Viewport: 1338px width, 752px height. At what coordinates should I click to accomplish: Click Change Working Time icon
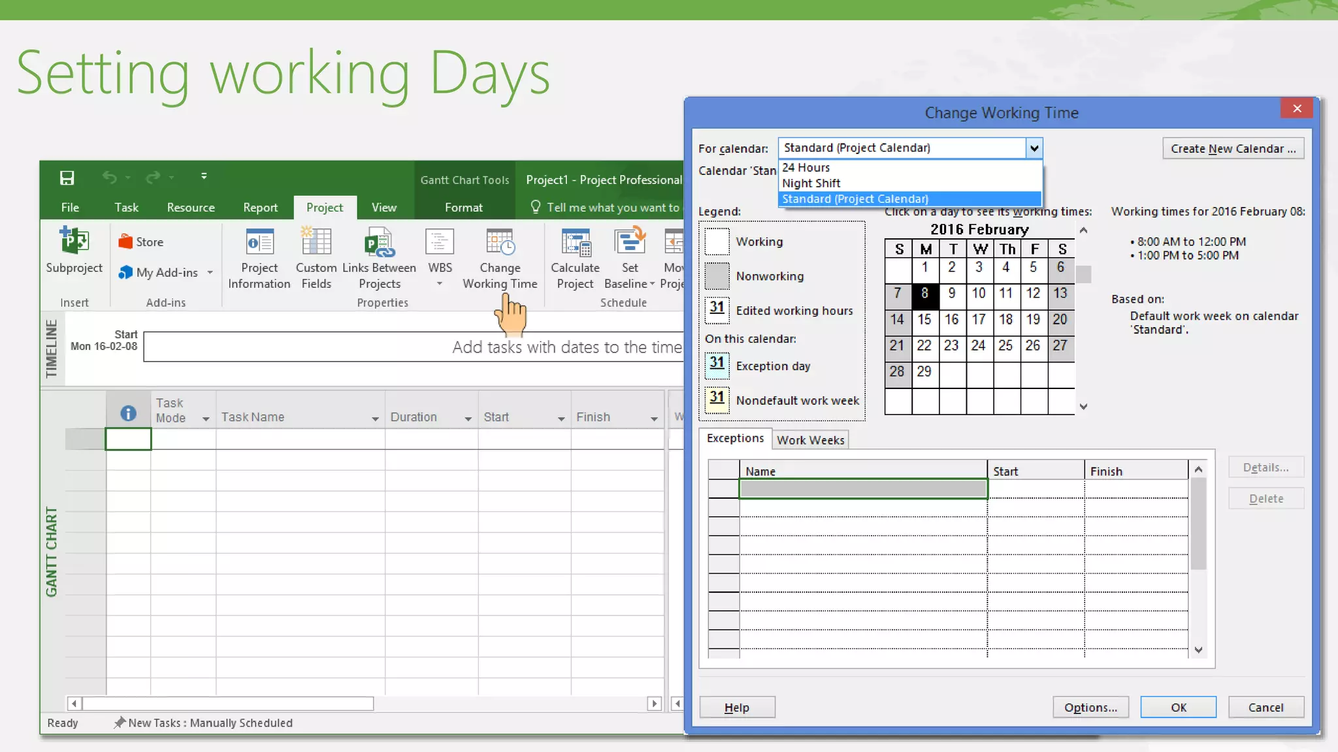click(500, 243)
